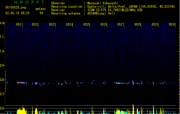Select the ICOM IC-575 receiver value
Viewport: 180px width, 114px height.
(115, 10)
